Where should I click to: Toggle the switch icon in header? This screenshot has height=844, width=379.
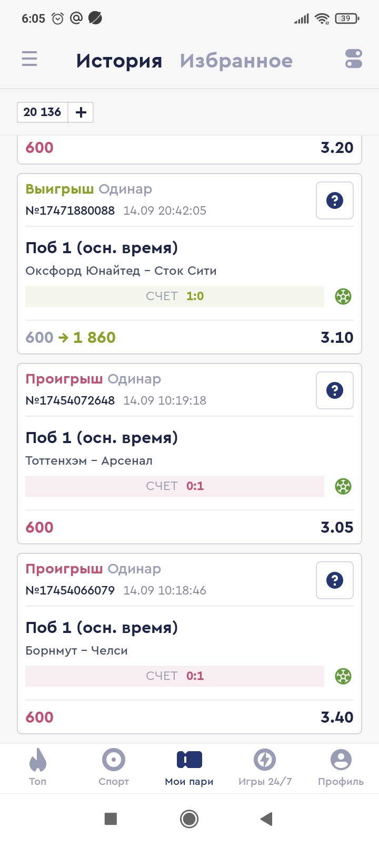click(x=354, y=59)
